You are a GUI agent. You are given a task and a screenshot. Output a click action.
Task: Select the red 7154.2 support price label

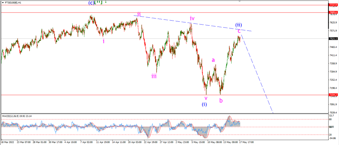tap(333, 95)
